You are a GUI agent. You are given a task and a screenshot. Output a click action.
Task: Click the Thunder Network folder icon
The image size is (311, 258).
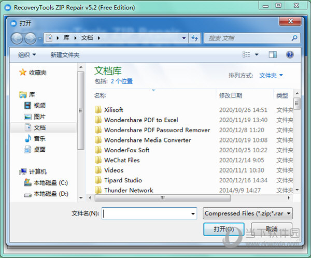pos(98,190)
